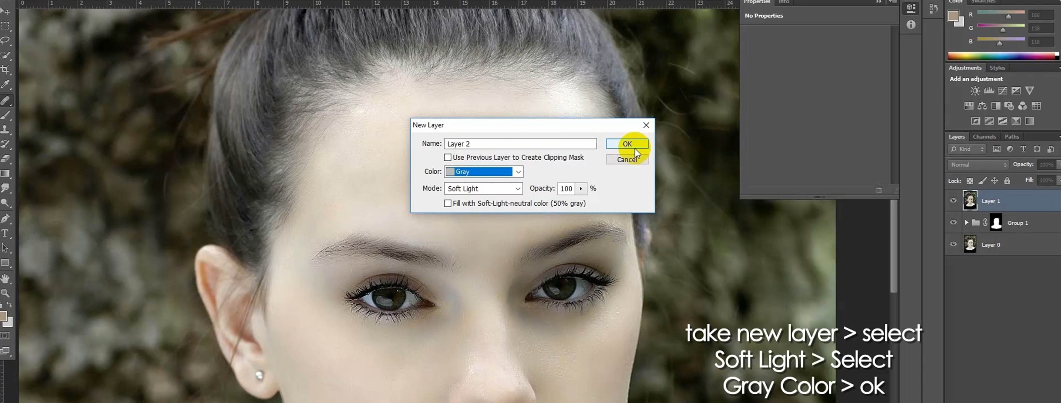Viewport: 1061px width, 403px height.
Task: Select the Eraser tool
Action: click(5, 159)
